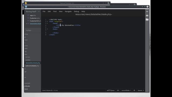
Task: Open the Laravel Blade language dropdown
Action: 126,91
